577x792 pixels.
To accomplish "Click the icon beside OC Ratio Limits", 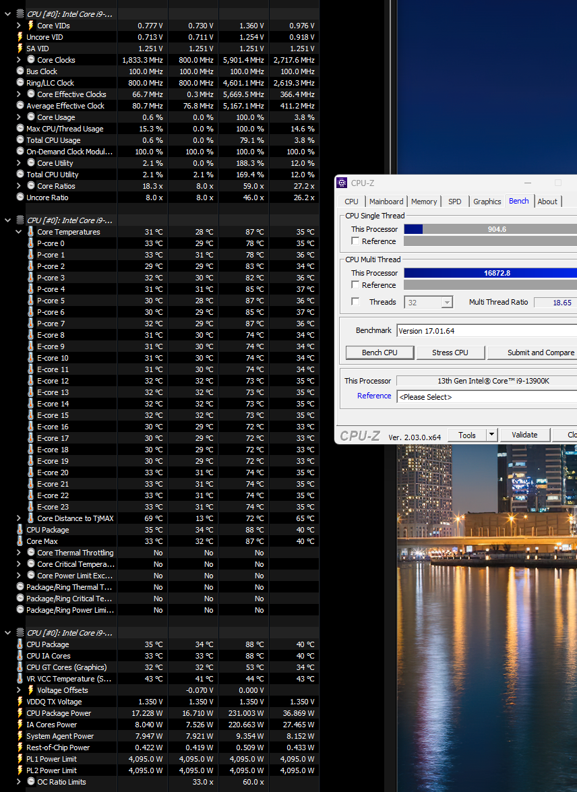I will coord(31,781).
